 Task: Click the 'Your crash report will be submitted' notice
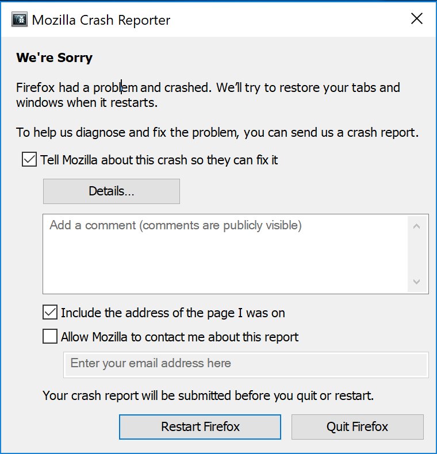point(208,396)
